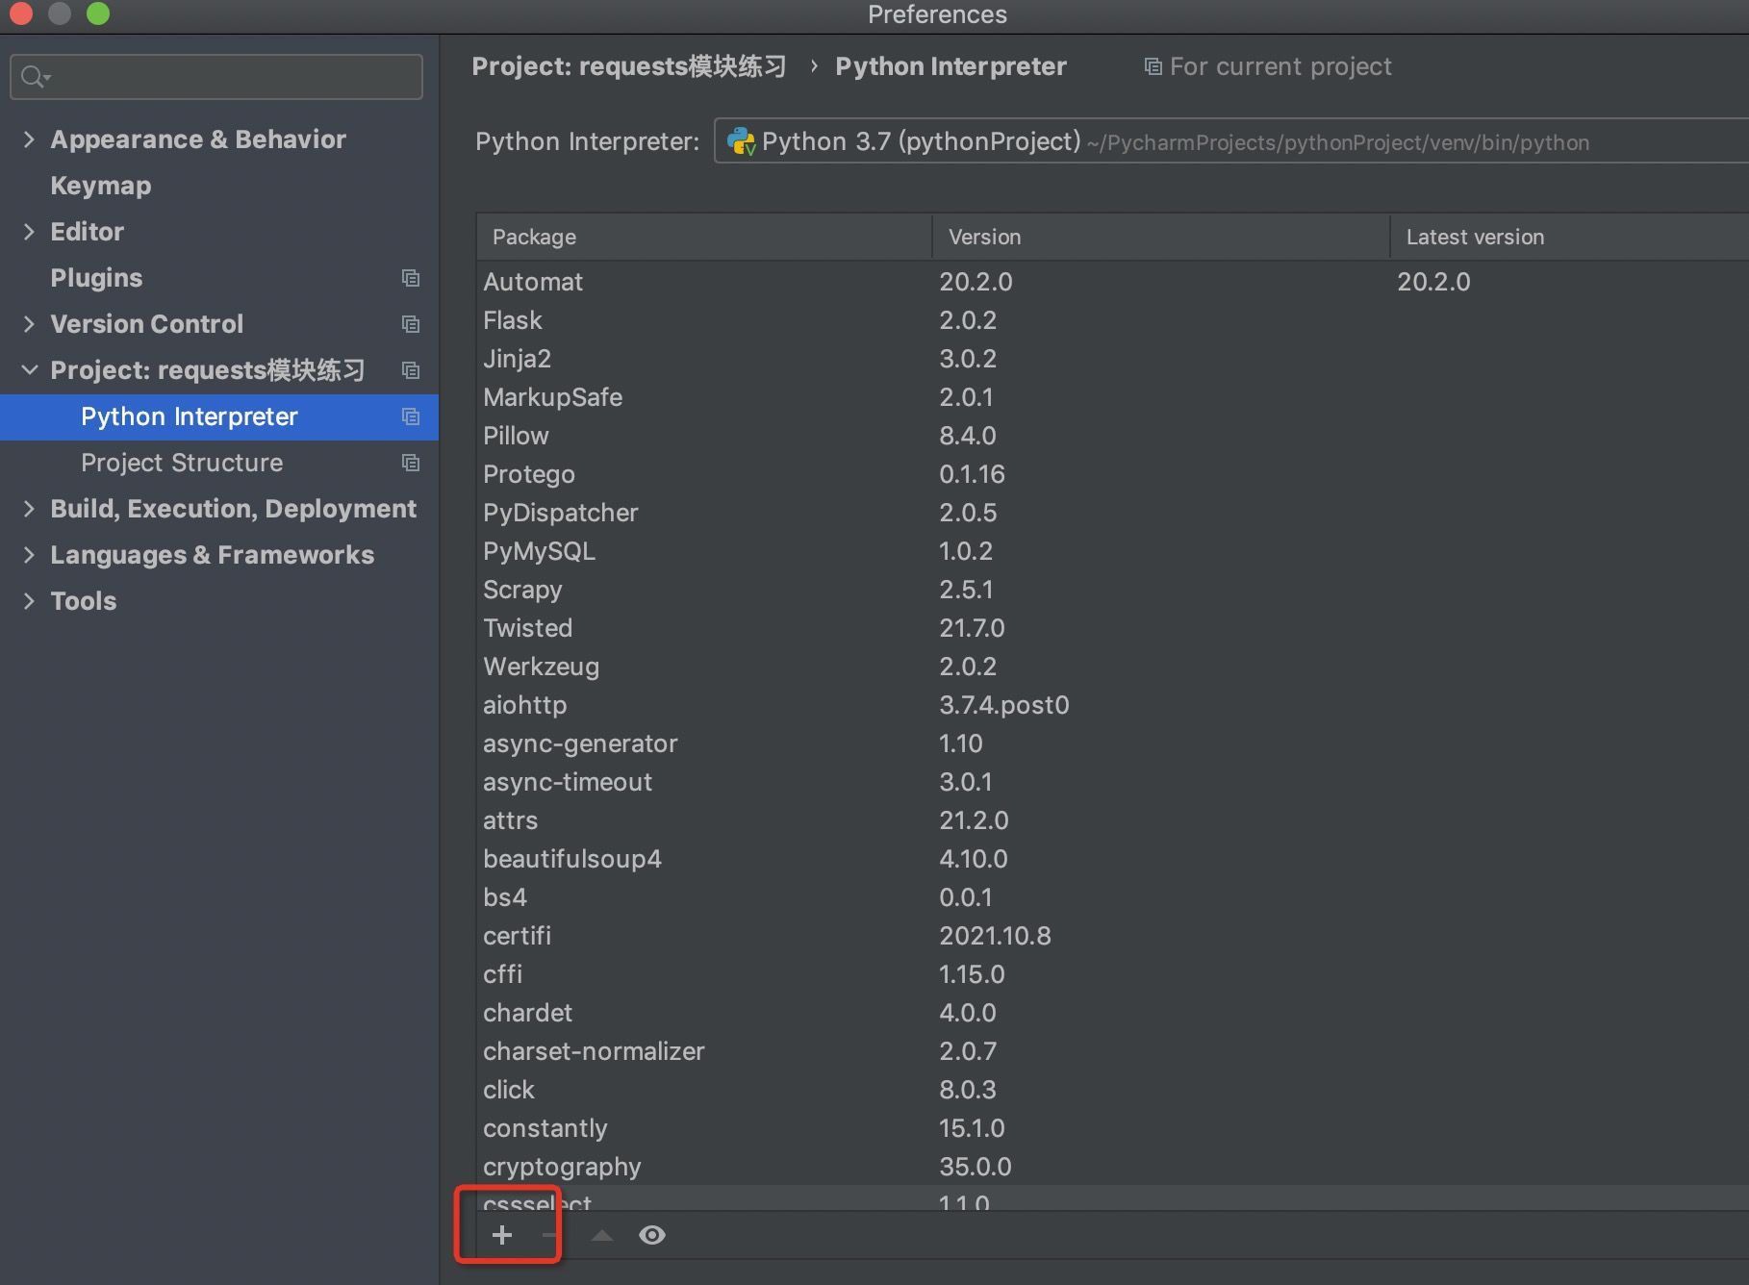Expand the Tools settings section
The height and width of the screenshot is (1285, 1749).
tap(29, 601)
